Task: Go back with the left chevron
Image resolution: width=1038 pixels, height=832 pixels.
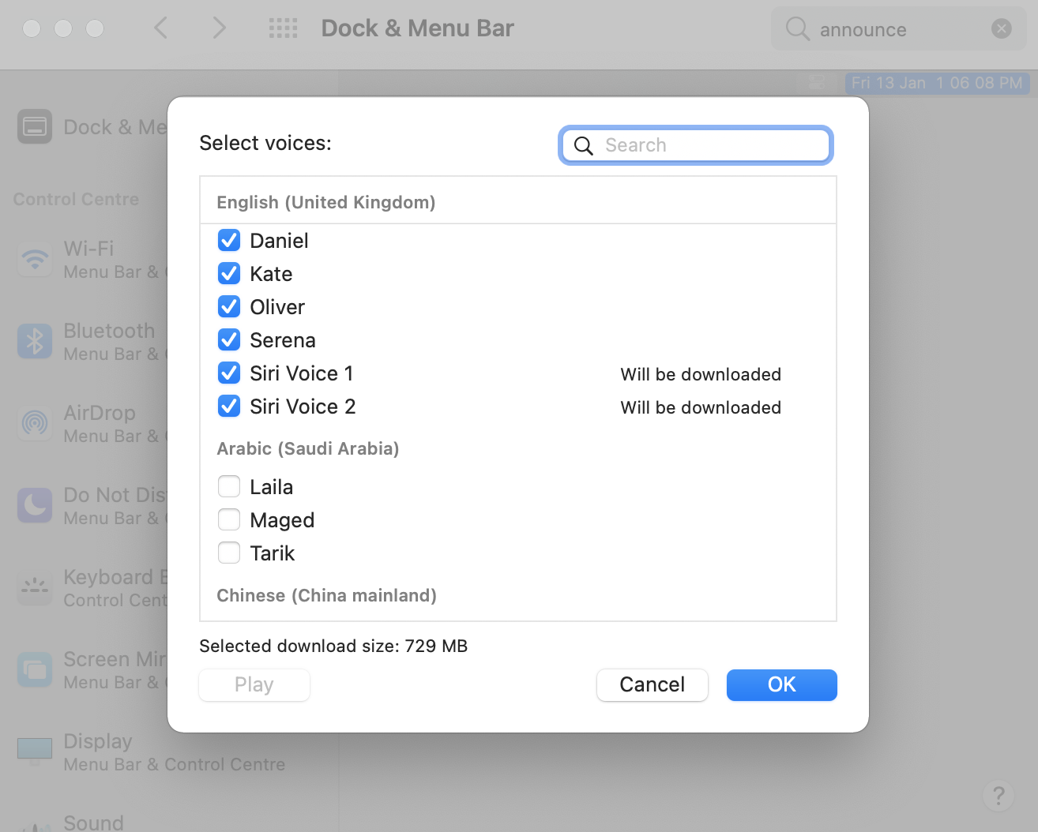Action: tap(161, 28)
